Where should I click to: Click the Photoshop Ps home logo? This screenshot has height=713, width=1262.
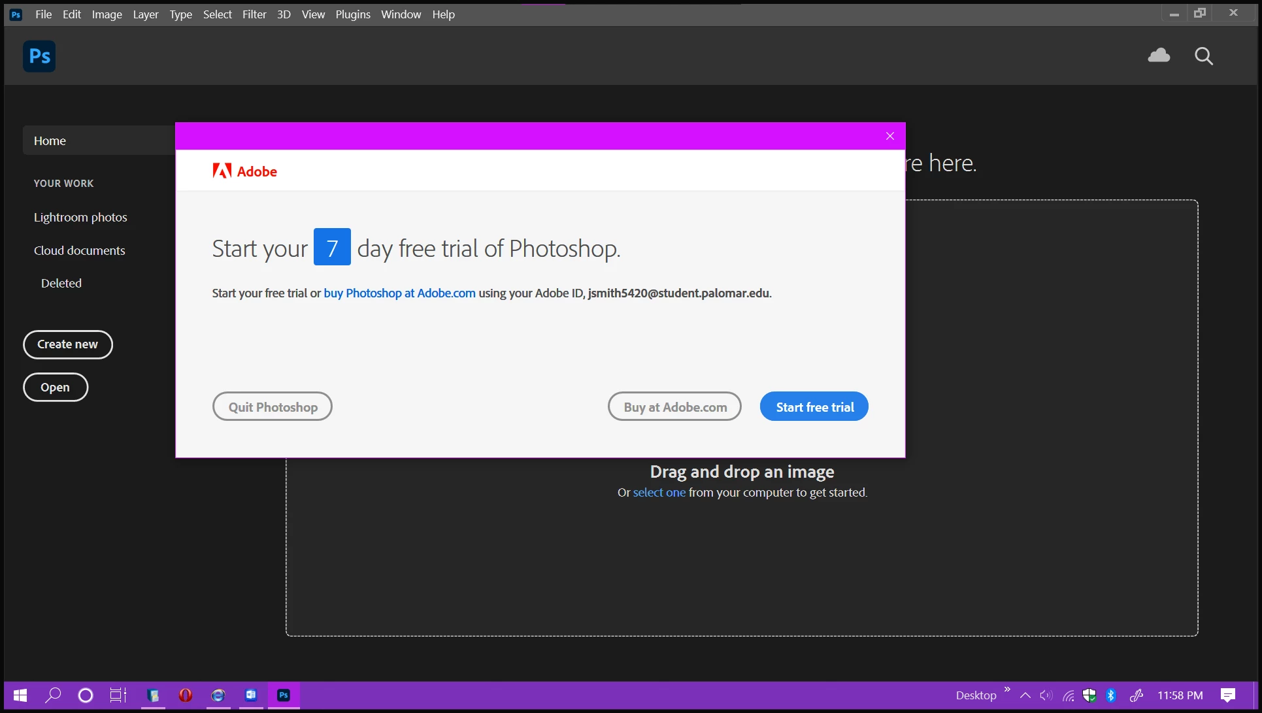(x=39, y=56)
